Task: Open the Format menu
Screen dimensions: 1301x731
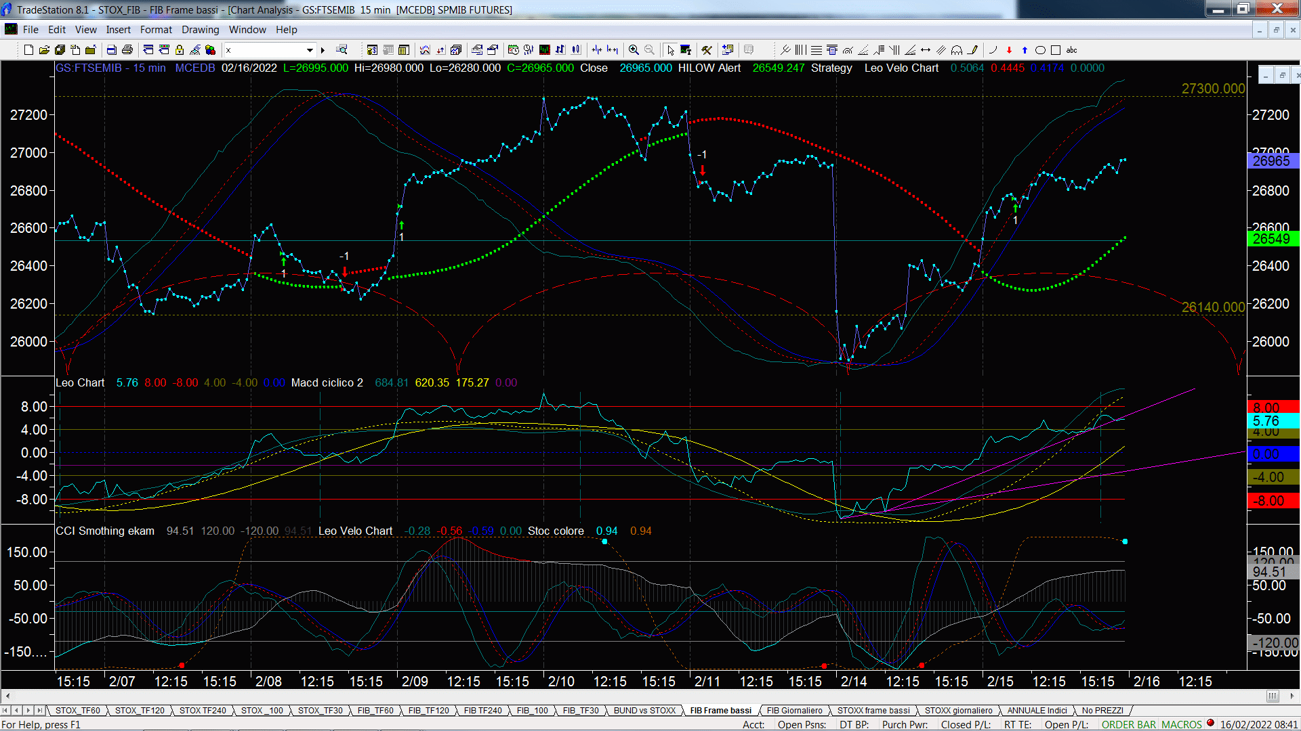Action: coord(156,30)
